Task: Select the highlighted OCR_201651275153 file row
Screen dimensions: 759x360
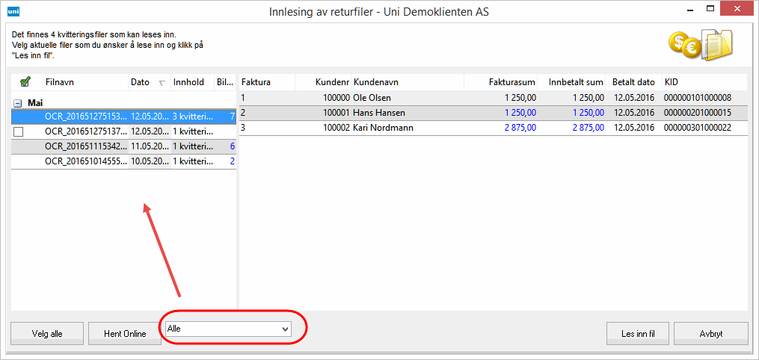Action: 86,117
